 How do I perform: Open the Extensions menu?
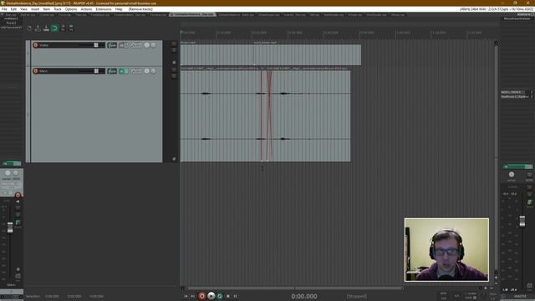point(104,9)
